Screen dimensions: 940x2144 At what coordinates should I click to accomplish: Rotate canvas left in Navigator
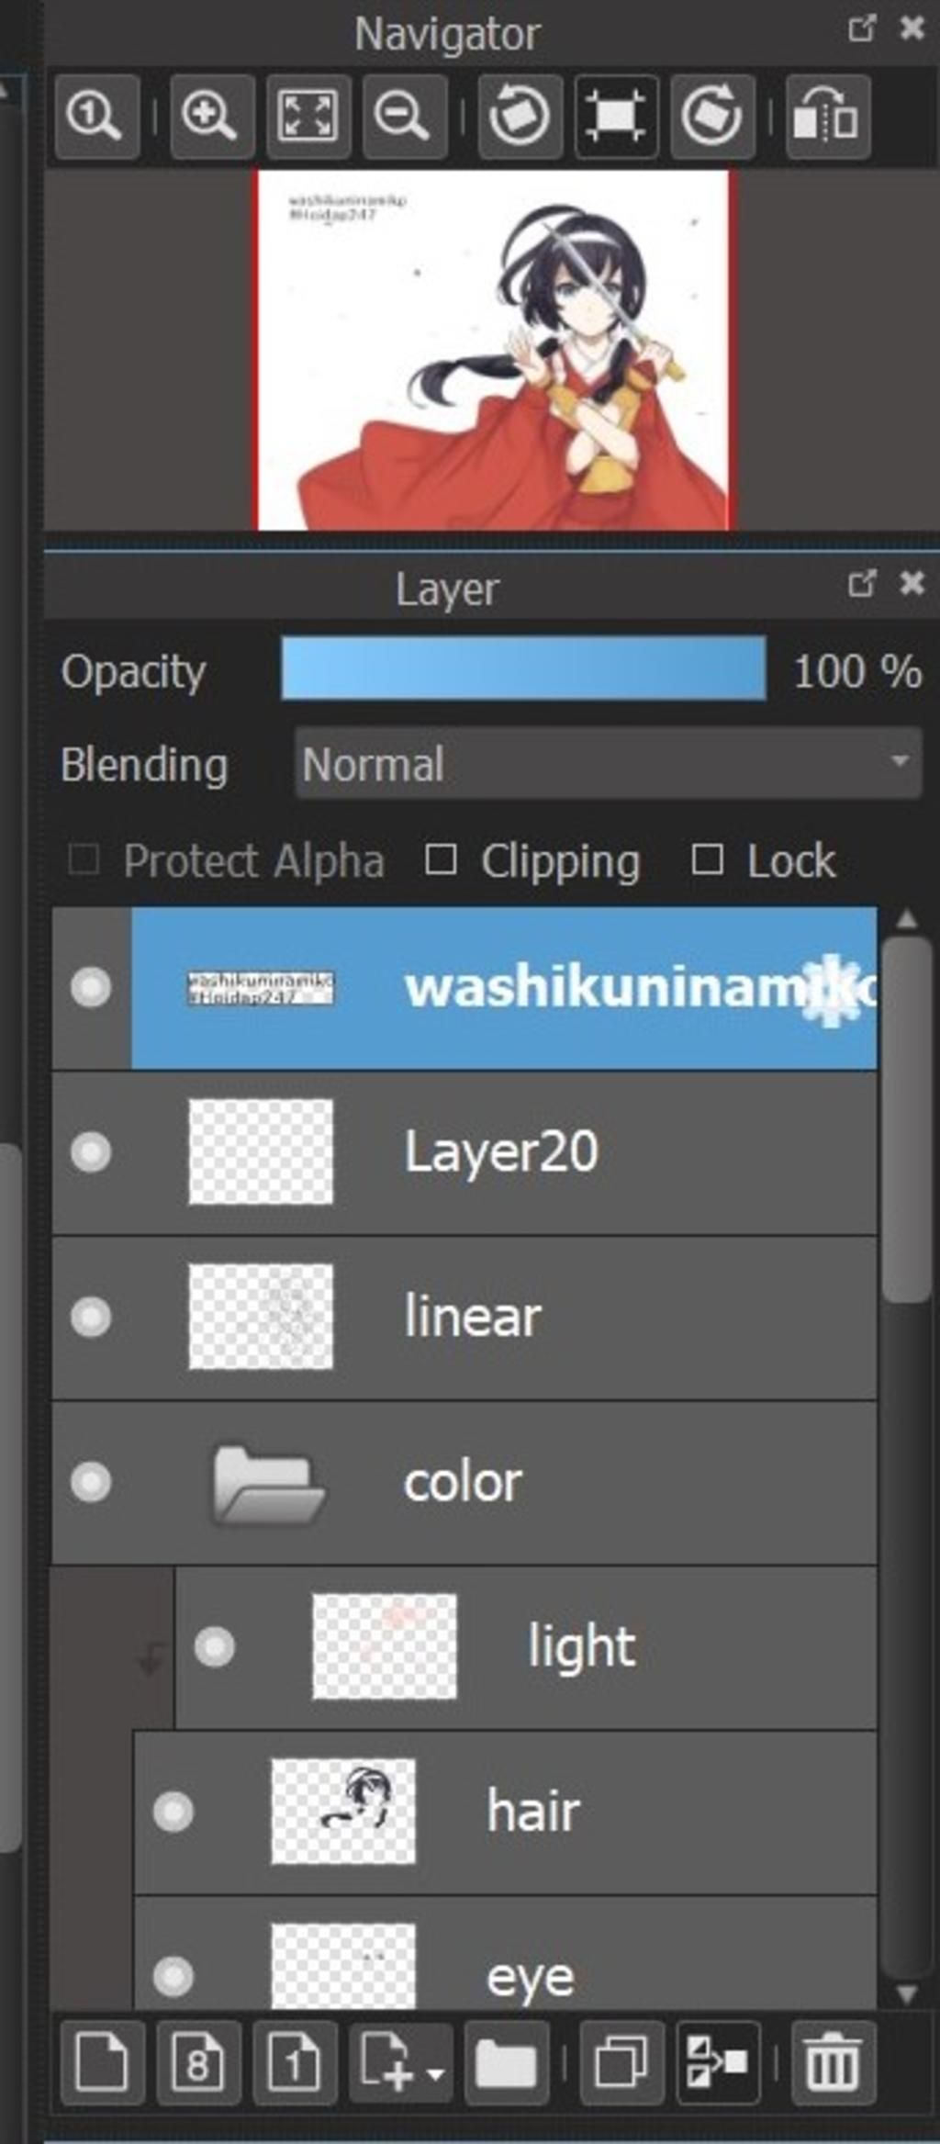tap(520, 118)
